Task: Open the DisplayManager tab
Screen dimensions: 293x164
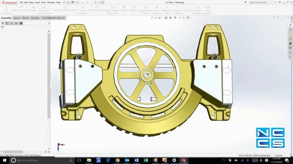Action: pyautogui.click(x=21, y=23)
